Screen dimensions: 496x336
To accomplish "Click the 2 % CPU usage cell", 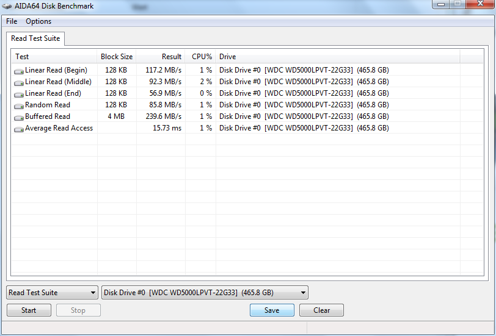I will 206,82.
